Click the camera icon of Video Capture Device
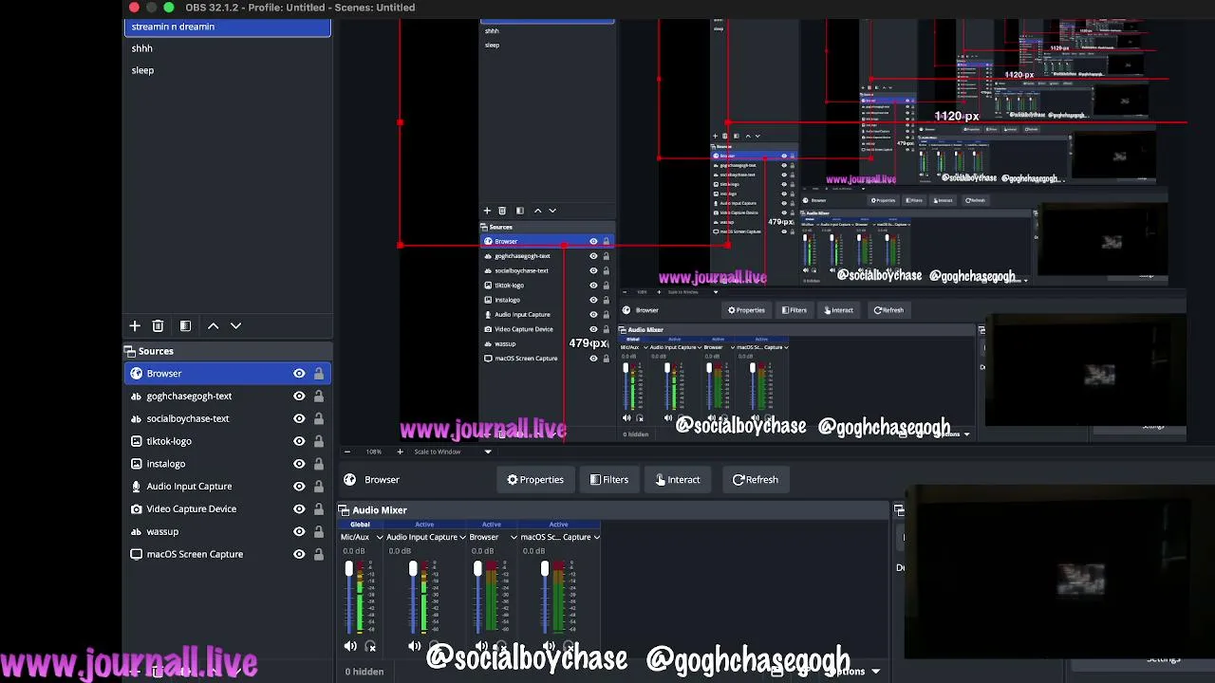This screenshot has width=1215, height=683. 136,509
